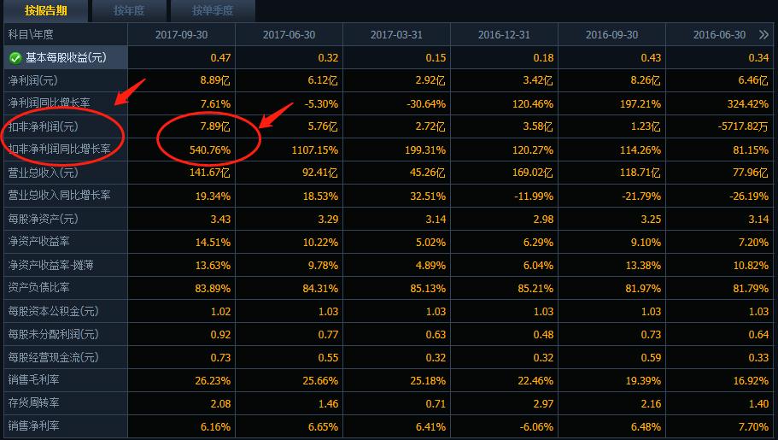The image size is (778, 440).
Task: Select the 存货周转率 row label
Action: (x=34, y=402)
